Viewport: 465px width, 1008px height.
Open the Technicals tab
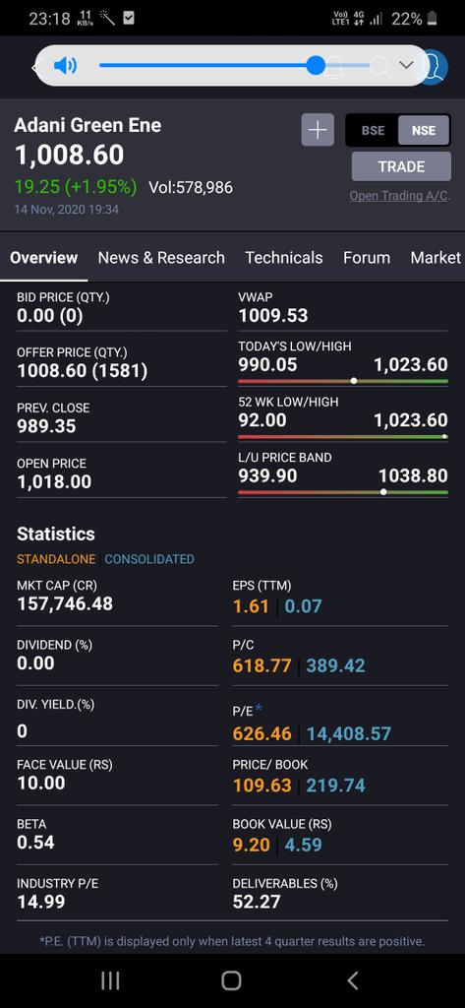click(284, 258)
